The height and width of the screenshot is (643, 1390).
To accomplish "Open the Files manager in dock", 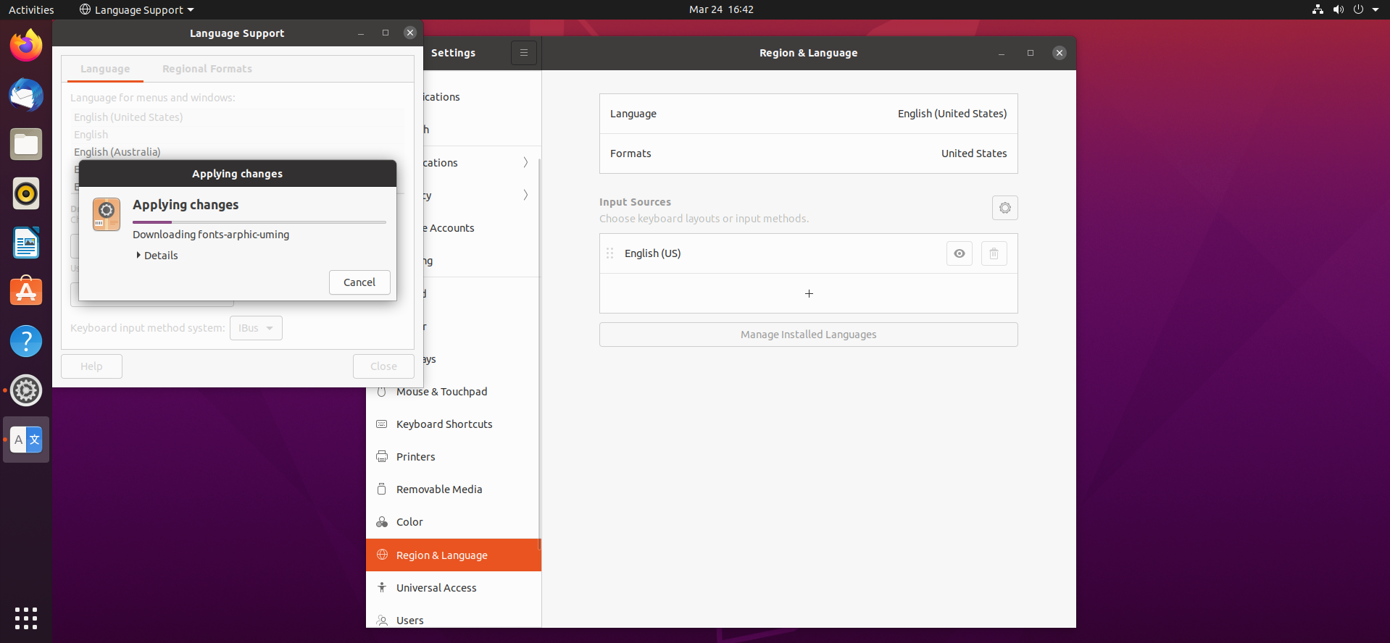I will coord(26,144).
